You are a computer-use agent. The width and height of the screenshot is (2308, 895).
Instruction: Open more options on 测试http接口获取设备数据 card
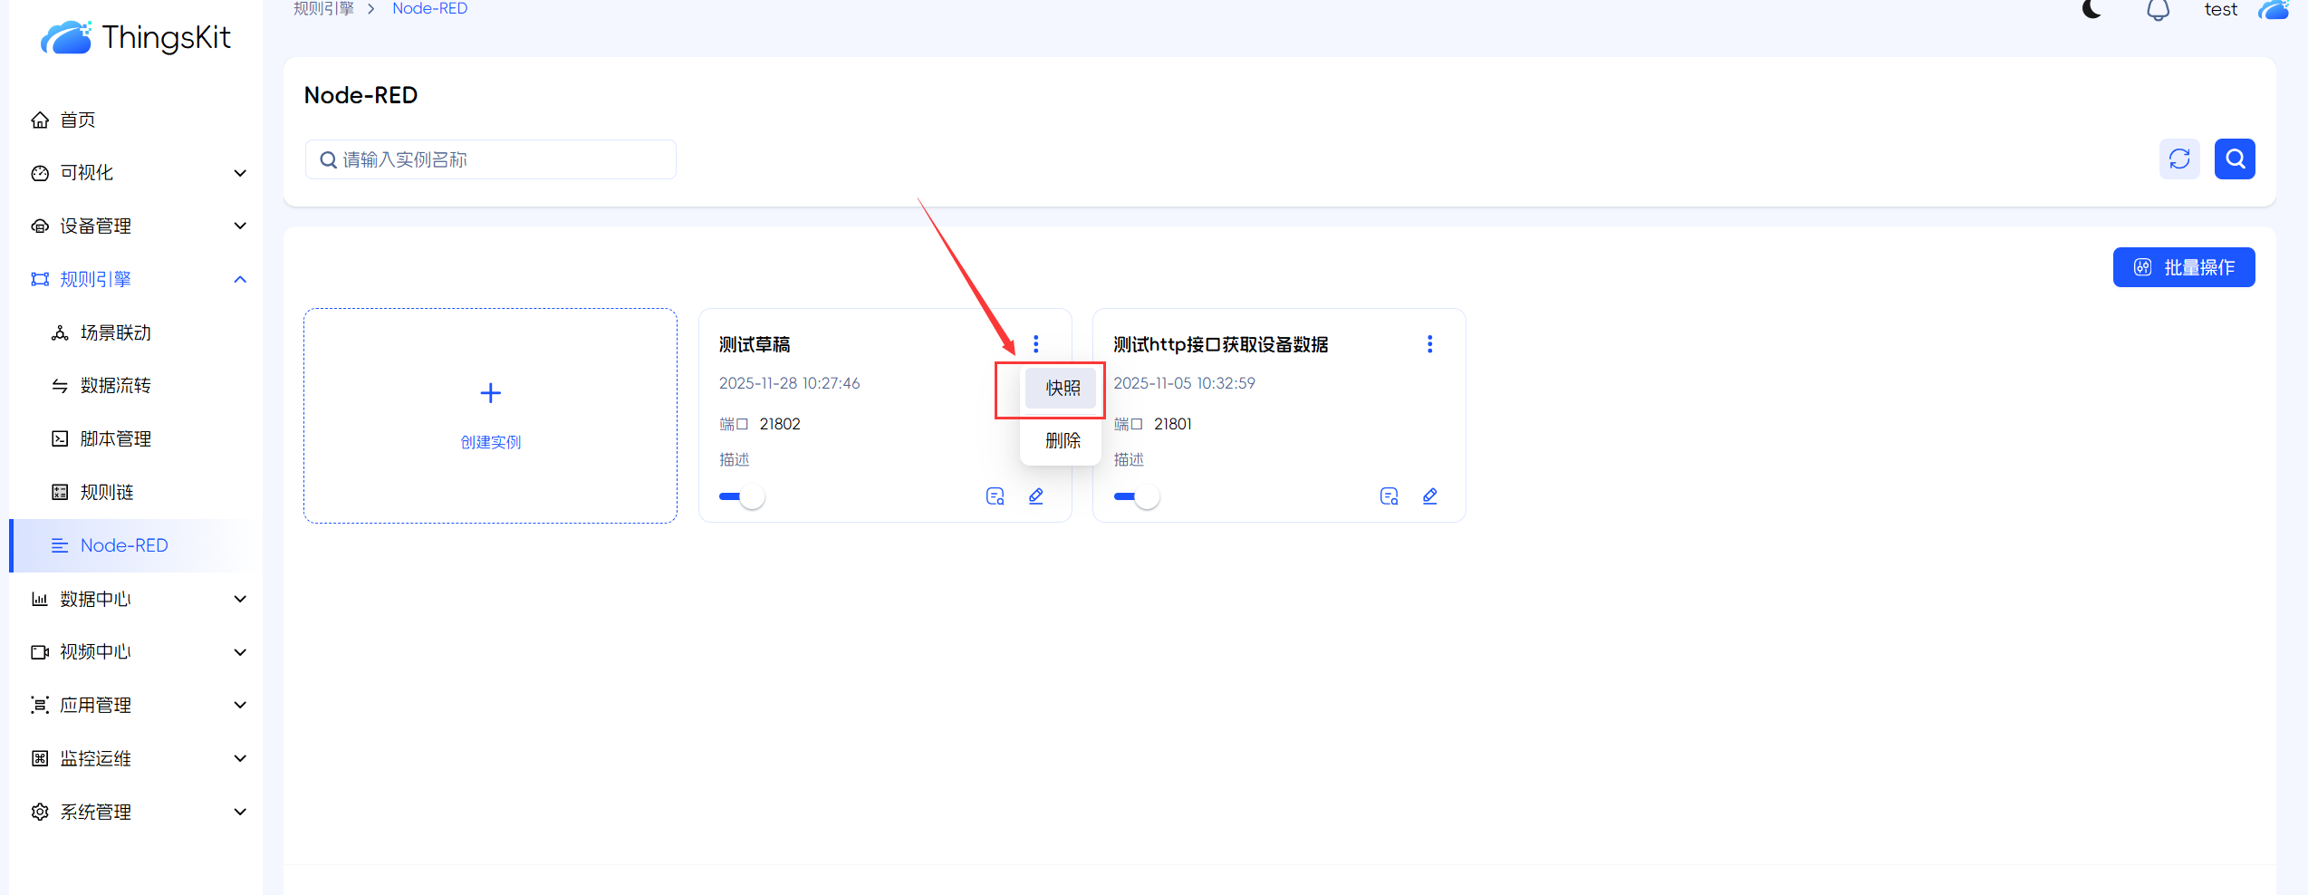point(1429,344)
